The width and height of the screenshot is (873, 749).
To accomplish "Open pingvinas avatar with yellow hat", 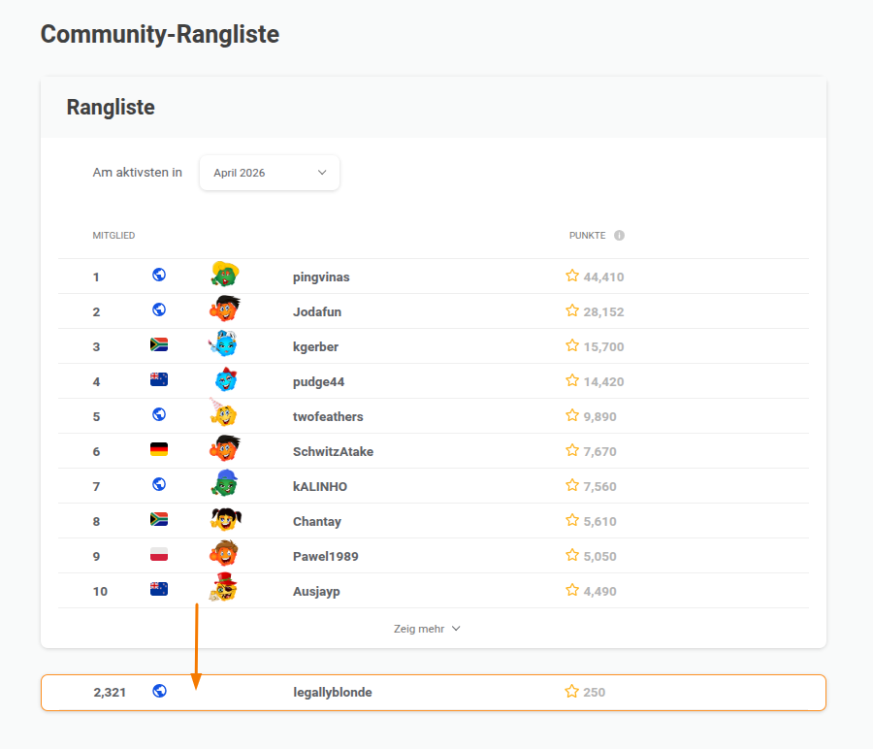I will [225, 274].
